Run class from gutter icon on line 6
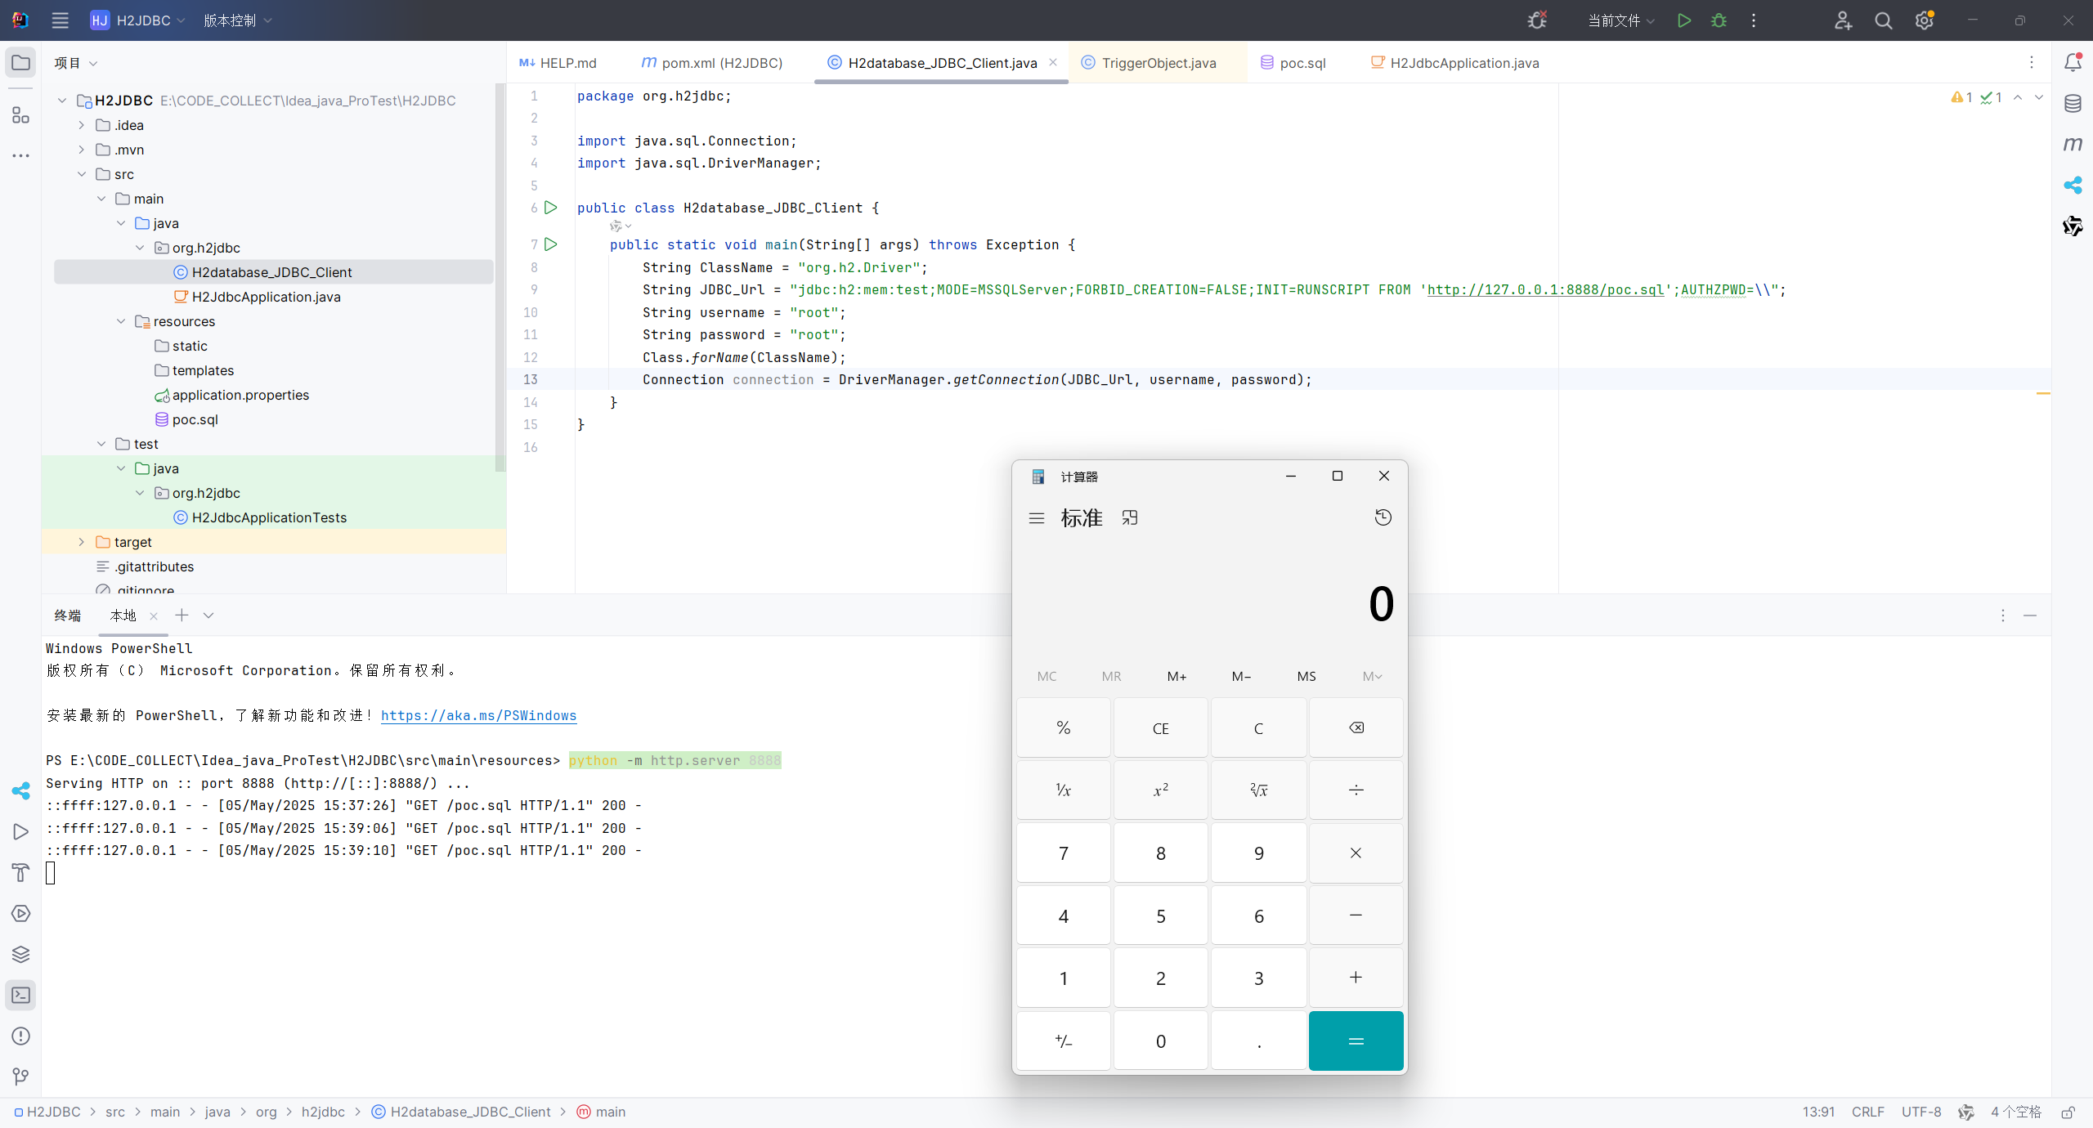 click(x=551, y=208)
